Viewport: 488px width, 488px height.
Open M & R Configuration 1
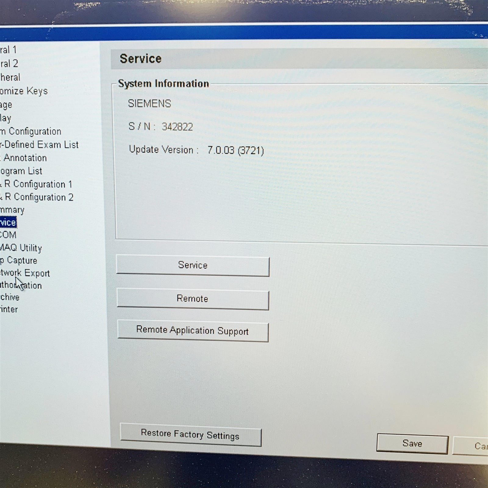(36, 184)
